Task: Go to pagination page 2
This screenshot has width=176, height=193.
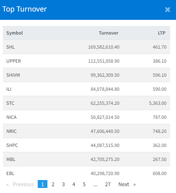Action: 53,184
